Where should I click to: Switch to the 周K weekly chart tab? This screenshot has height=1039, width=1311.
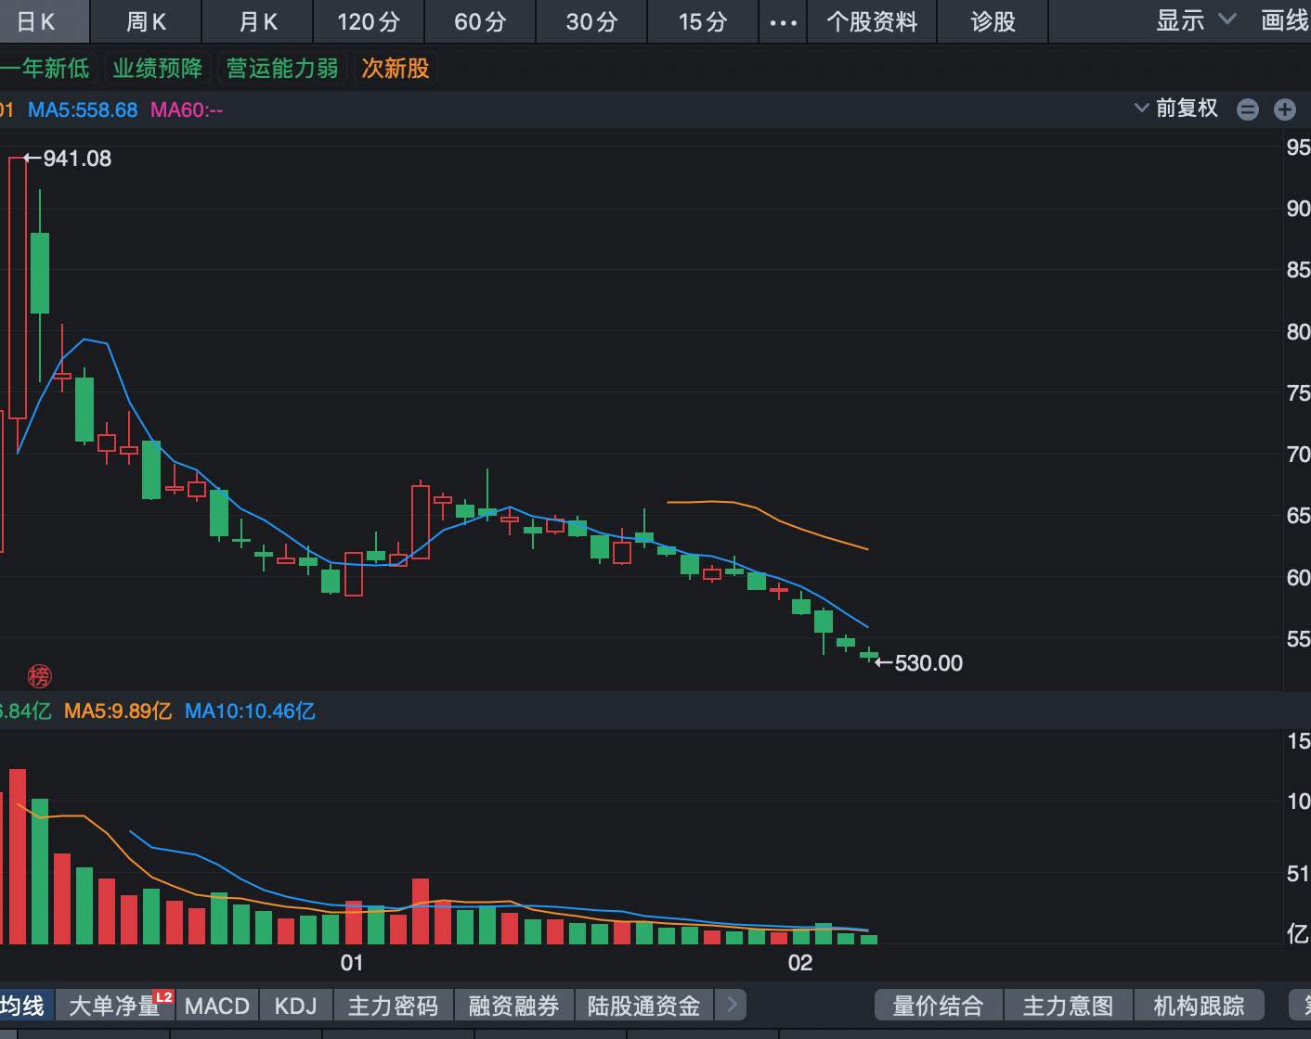coord(146,22)
